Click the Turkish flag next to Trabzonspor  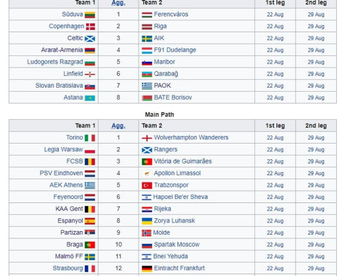(147, 185)
